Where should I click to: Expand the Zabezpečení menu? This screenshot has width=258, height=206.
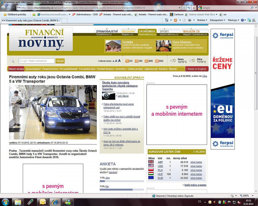point(217,20)
